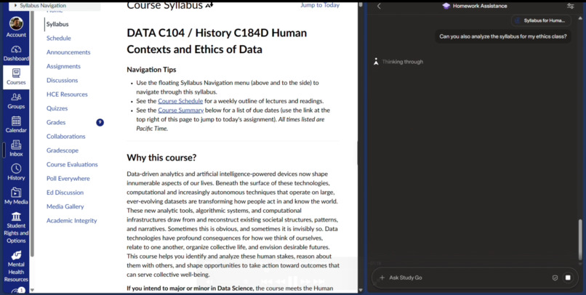This screenshot has width=586, height=295.
Task: Open immersive reader icon beside Course Syllabus
Action: pos(209,5)
